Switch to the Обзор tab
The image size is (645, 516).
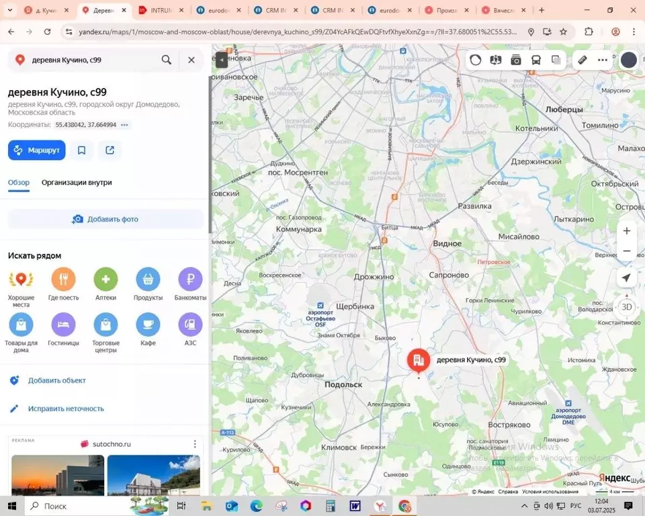pyautogui.click(x=19, y=182)
